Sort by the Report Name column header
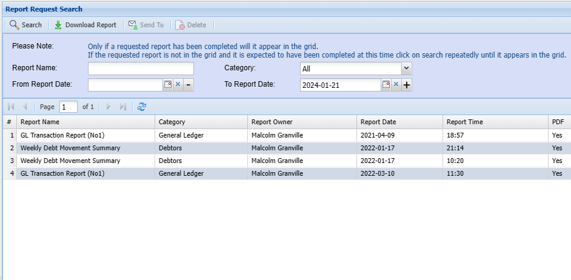 pyautogui.click(x=86, y=122)
